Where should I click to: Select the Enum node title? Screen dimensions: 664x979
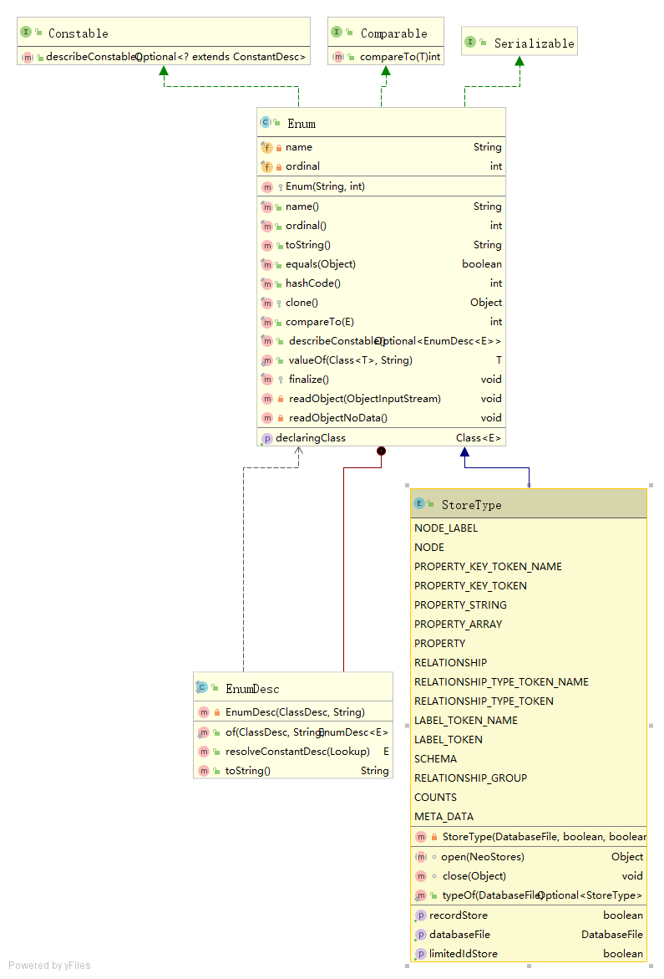302,124
